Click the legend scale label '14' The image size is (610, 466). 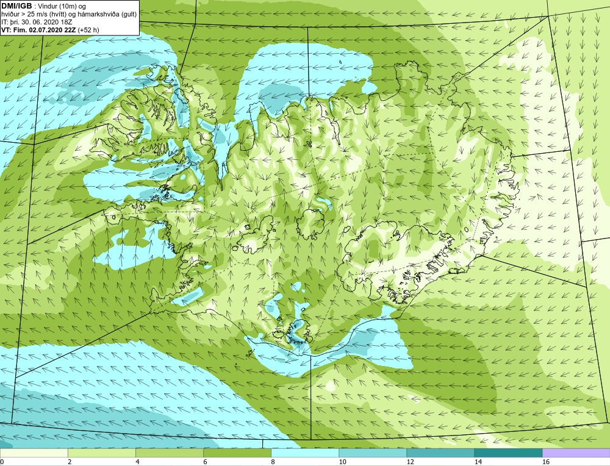(x=478, y=462)
